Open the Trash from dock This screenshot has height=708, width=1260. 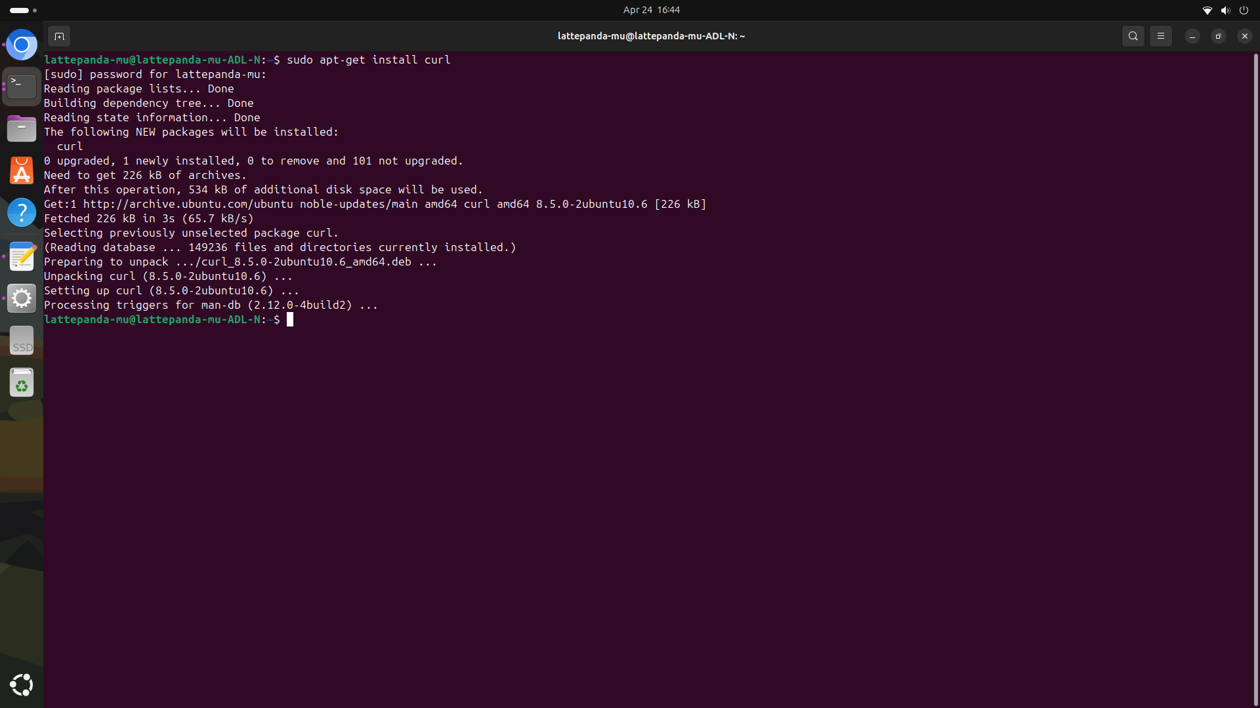22,383
